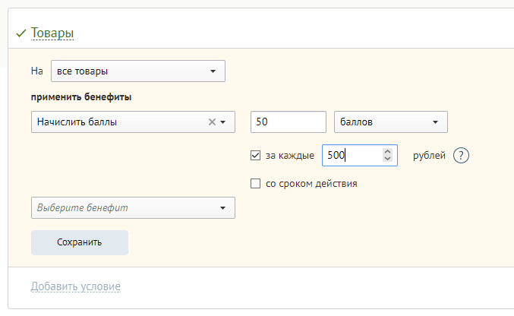The width and height of the screenshot is (514, 316).
Task: Click the arrow of the баллов dropdown
Action: tap(435, 122)
